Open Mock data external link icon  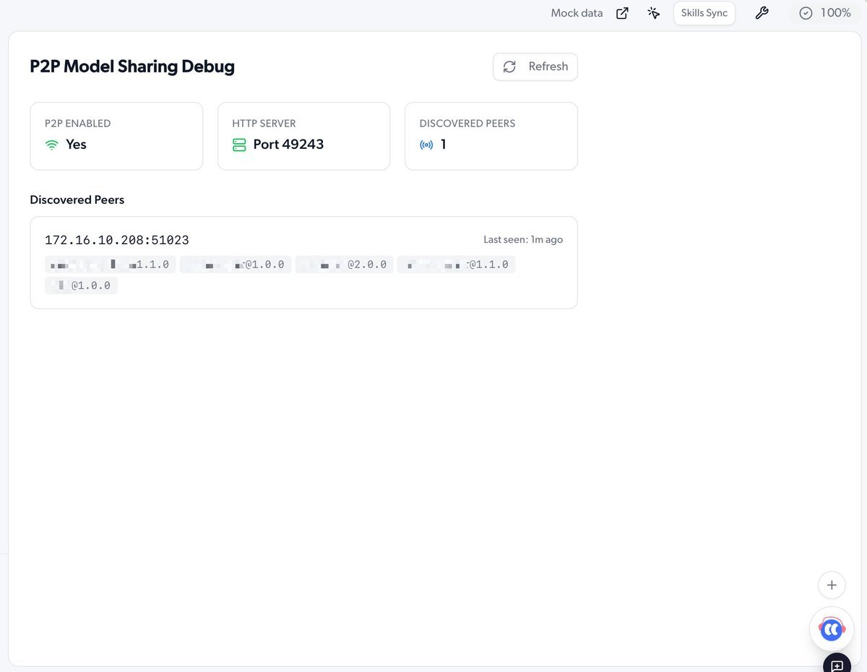[622, 13]
